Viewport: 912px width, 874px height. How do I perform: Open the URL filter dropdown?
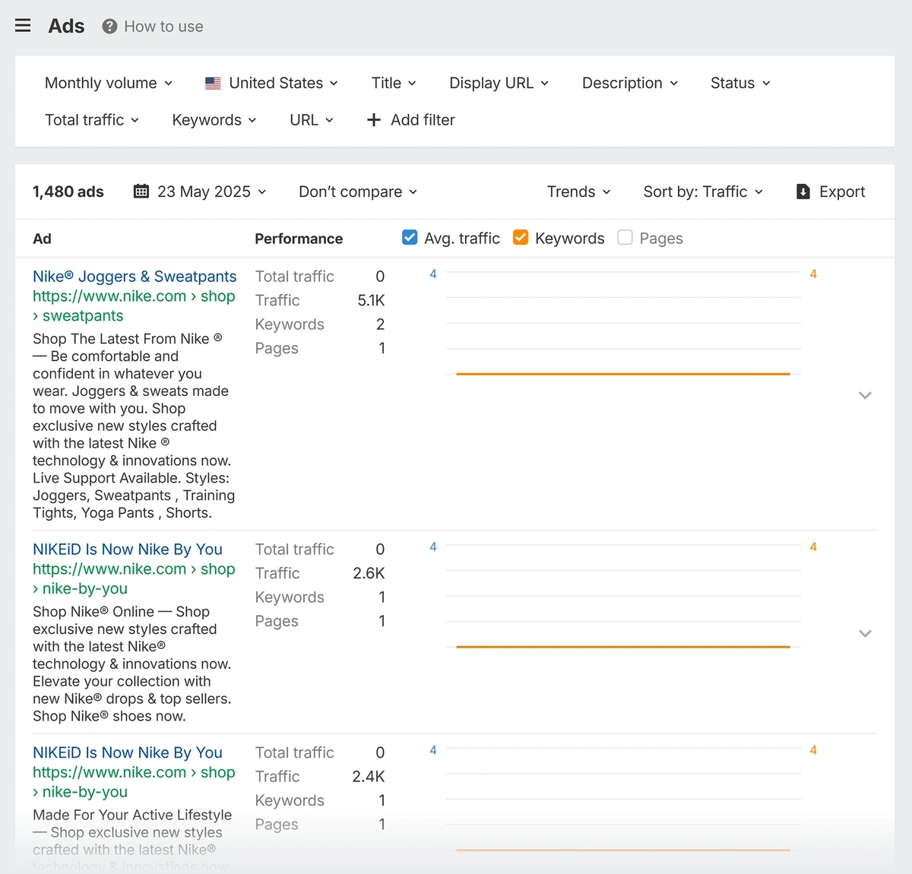[x=312, y=120]
